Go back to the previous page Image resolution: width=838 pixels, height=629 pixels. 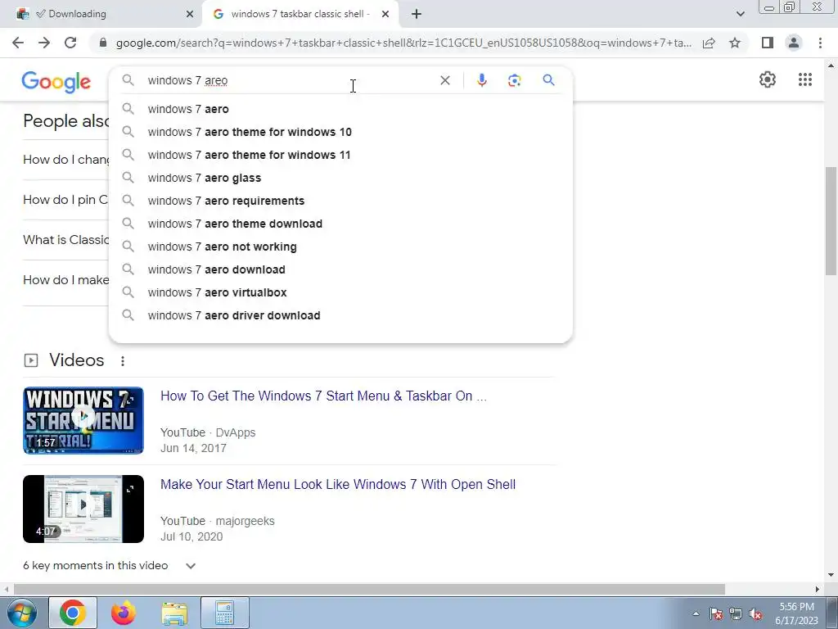click(x=18, y=43)
